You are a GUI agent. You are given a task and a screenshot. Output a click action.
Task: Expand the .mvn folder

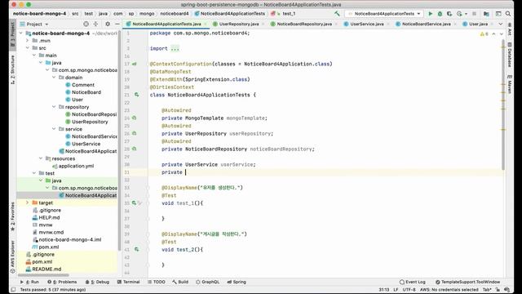click(27, 41)
